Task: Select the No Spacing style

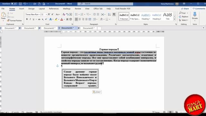Action: pyautogui.click(x=135, y=16)
